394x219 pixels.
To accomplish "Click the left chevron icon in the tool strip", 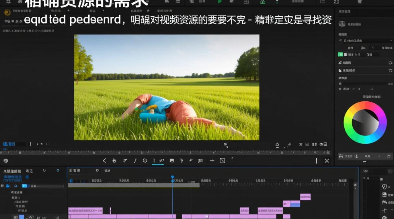I will pyautogui.click(x=104, y=161).
